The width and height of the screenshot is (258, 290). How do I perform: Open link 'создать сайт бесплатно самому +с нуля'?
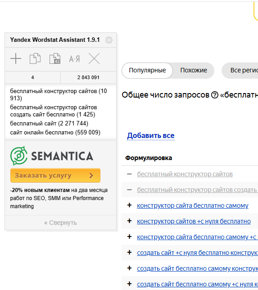pyautogui.click(x=197, y=284)
